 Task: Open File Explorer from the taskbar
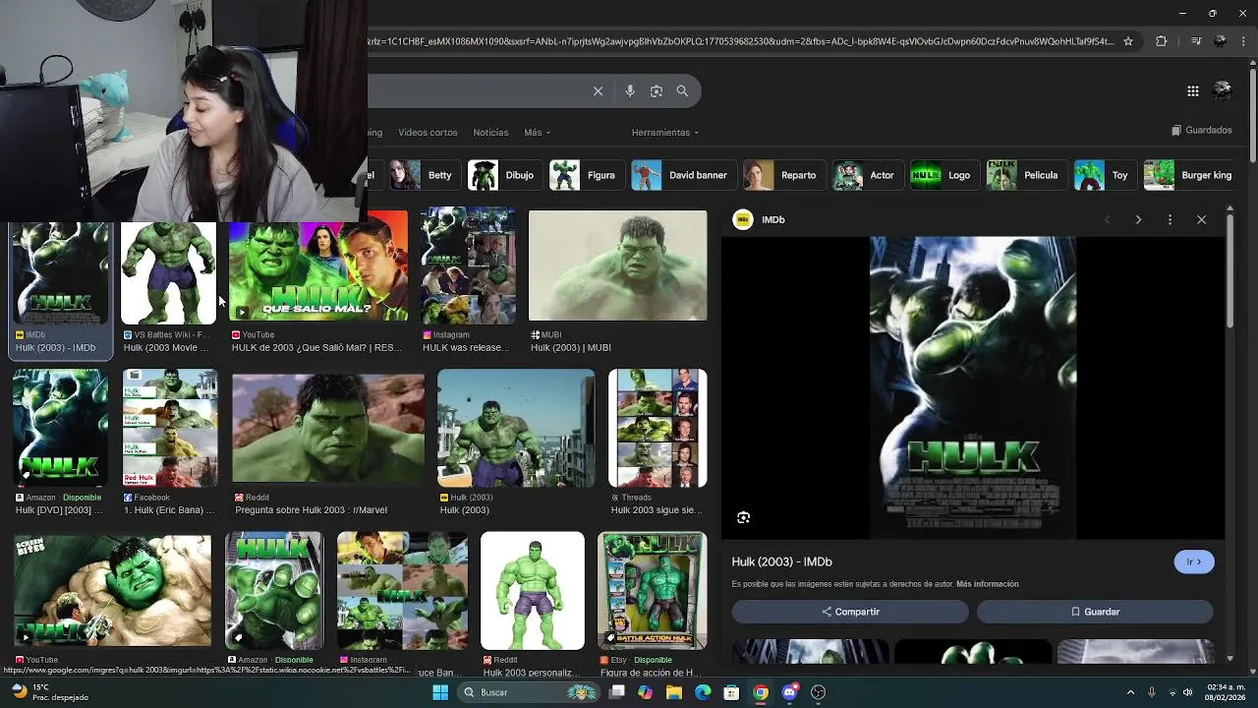(674, 692)
